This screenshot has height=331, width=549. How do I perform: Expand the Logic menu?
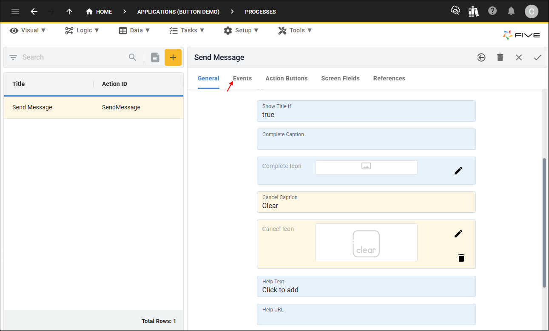[82, 30]
